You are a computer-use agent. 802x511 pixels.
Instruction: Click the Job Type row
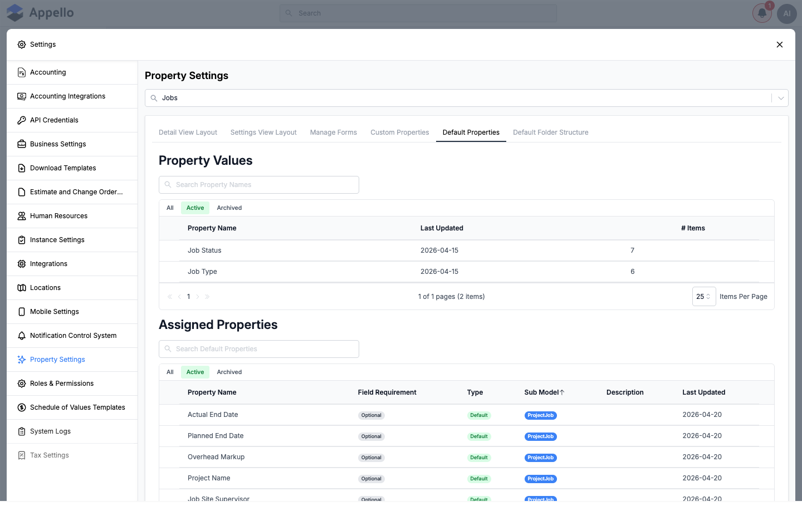467,272
